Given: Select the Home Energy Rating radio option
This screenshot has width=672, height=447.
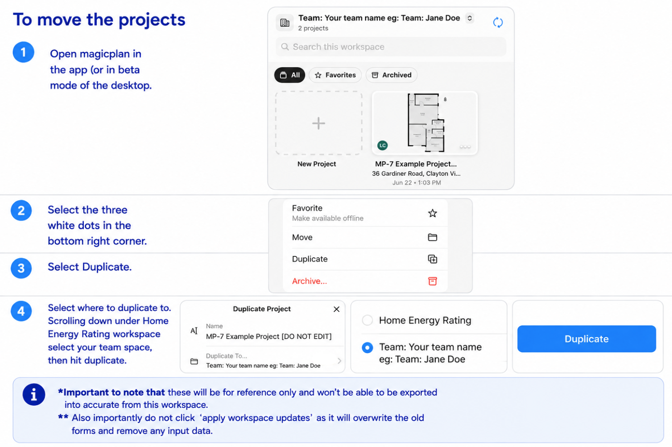Looking at the screenshot, I should (x=367, y=320).
